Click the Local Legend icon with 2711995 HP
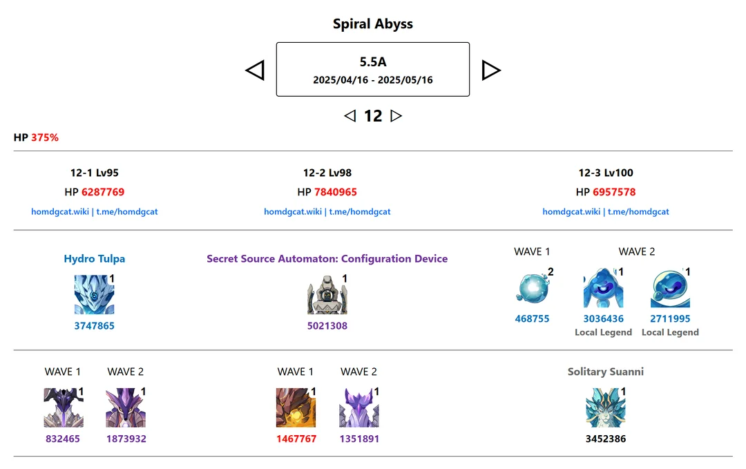 [x=670, y=288]
